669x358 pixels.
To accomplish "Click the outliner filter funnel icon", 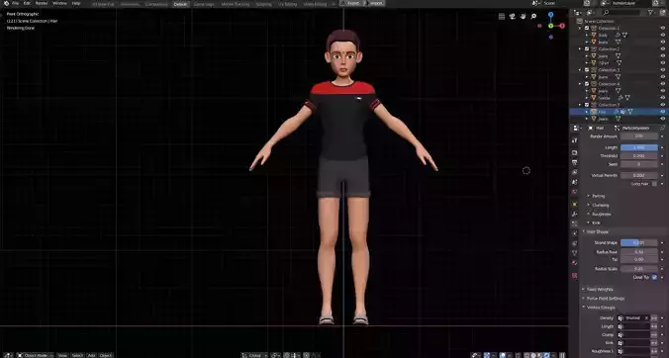I will pos(650,13).
